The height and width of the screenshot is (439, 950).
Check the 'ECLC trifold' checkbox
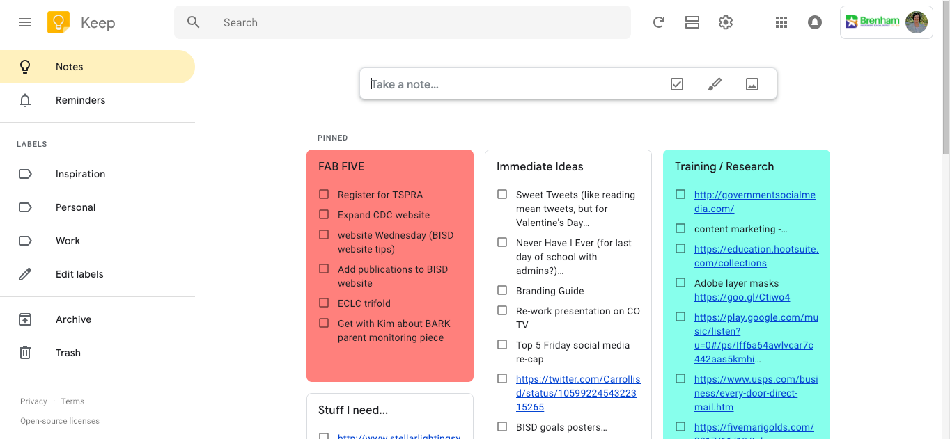(324, 303)
